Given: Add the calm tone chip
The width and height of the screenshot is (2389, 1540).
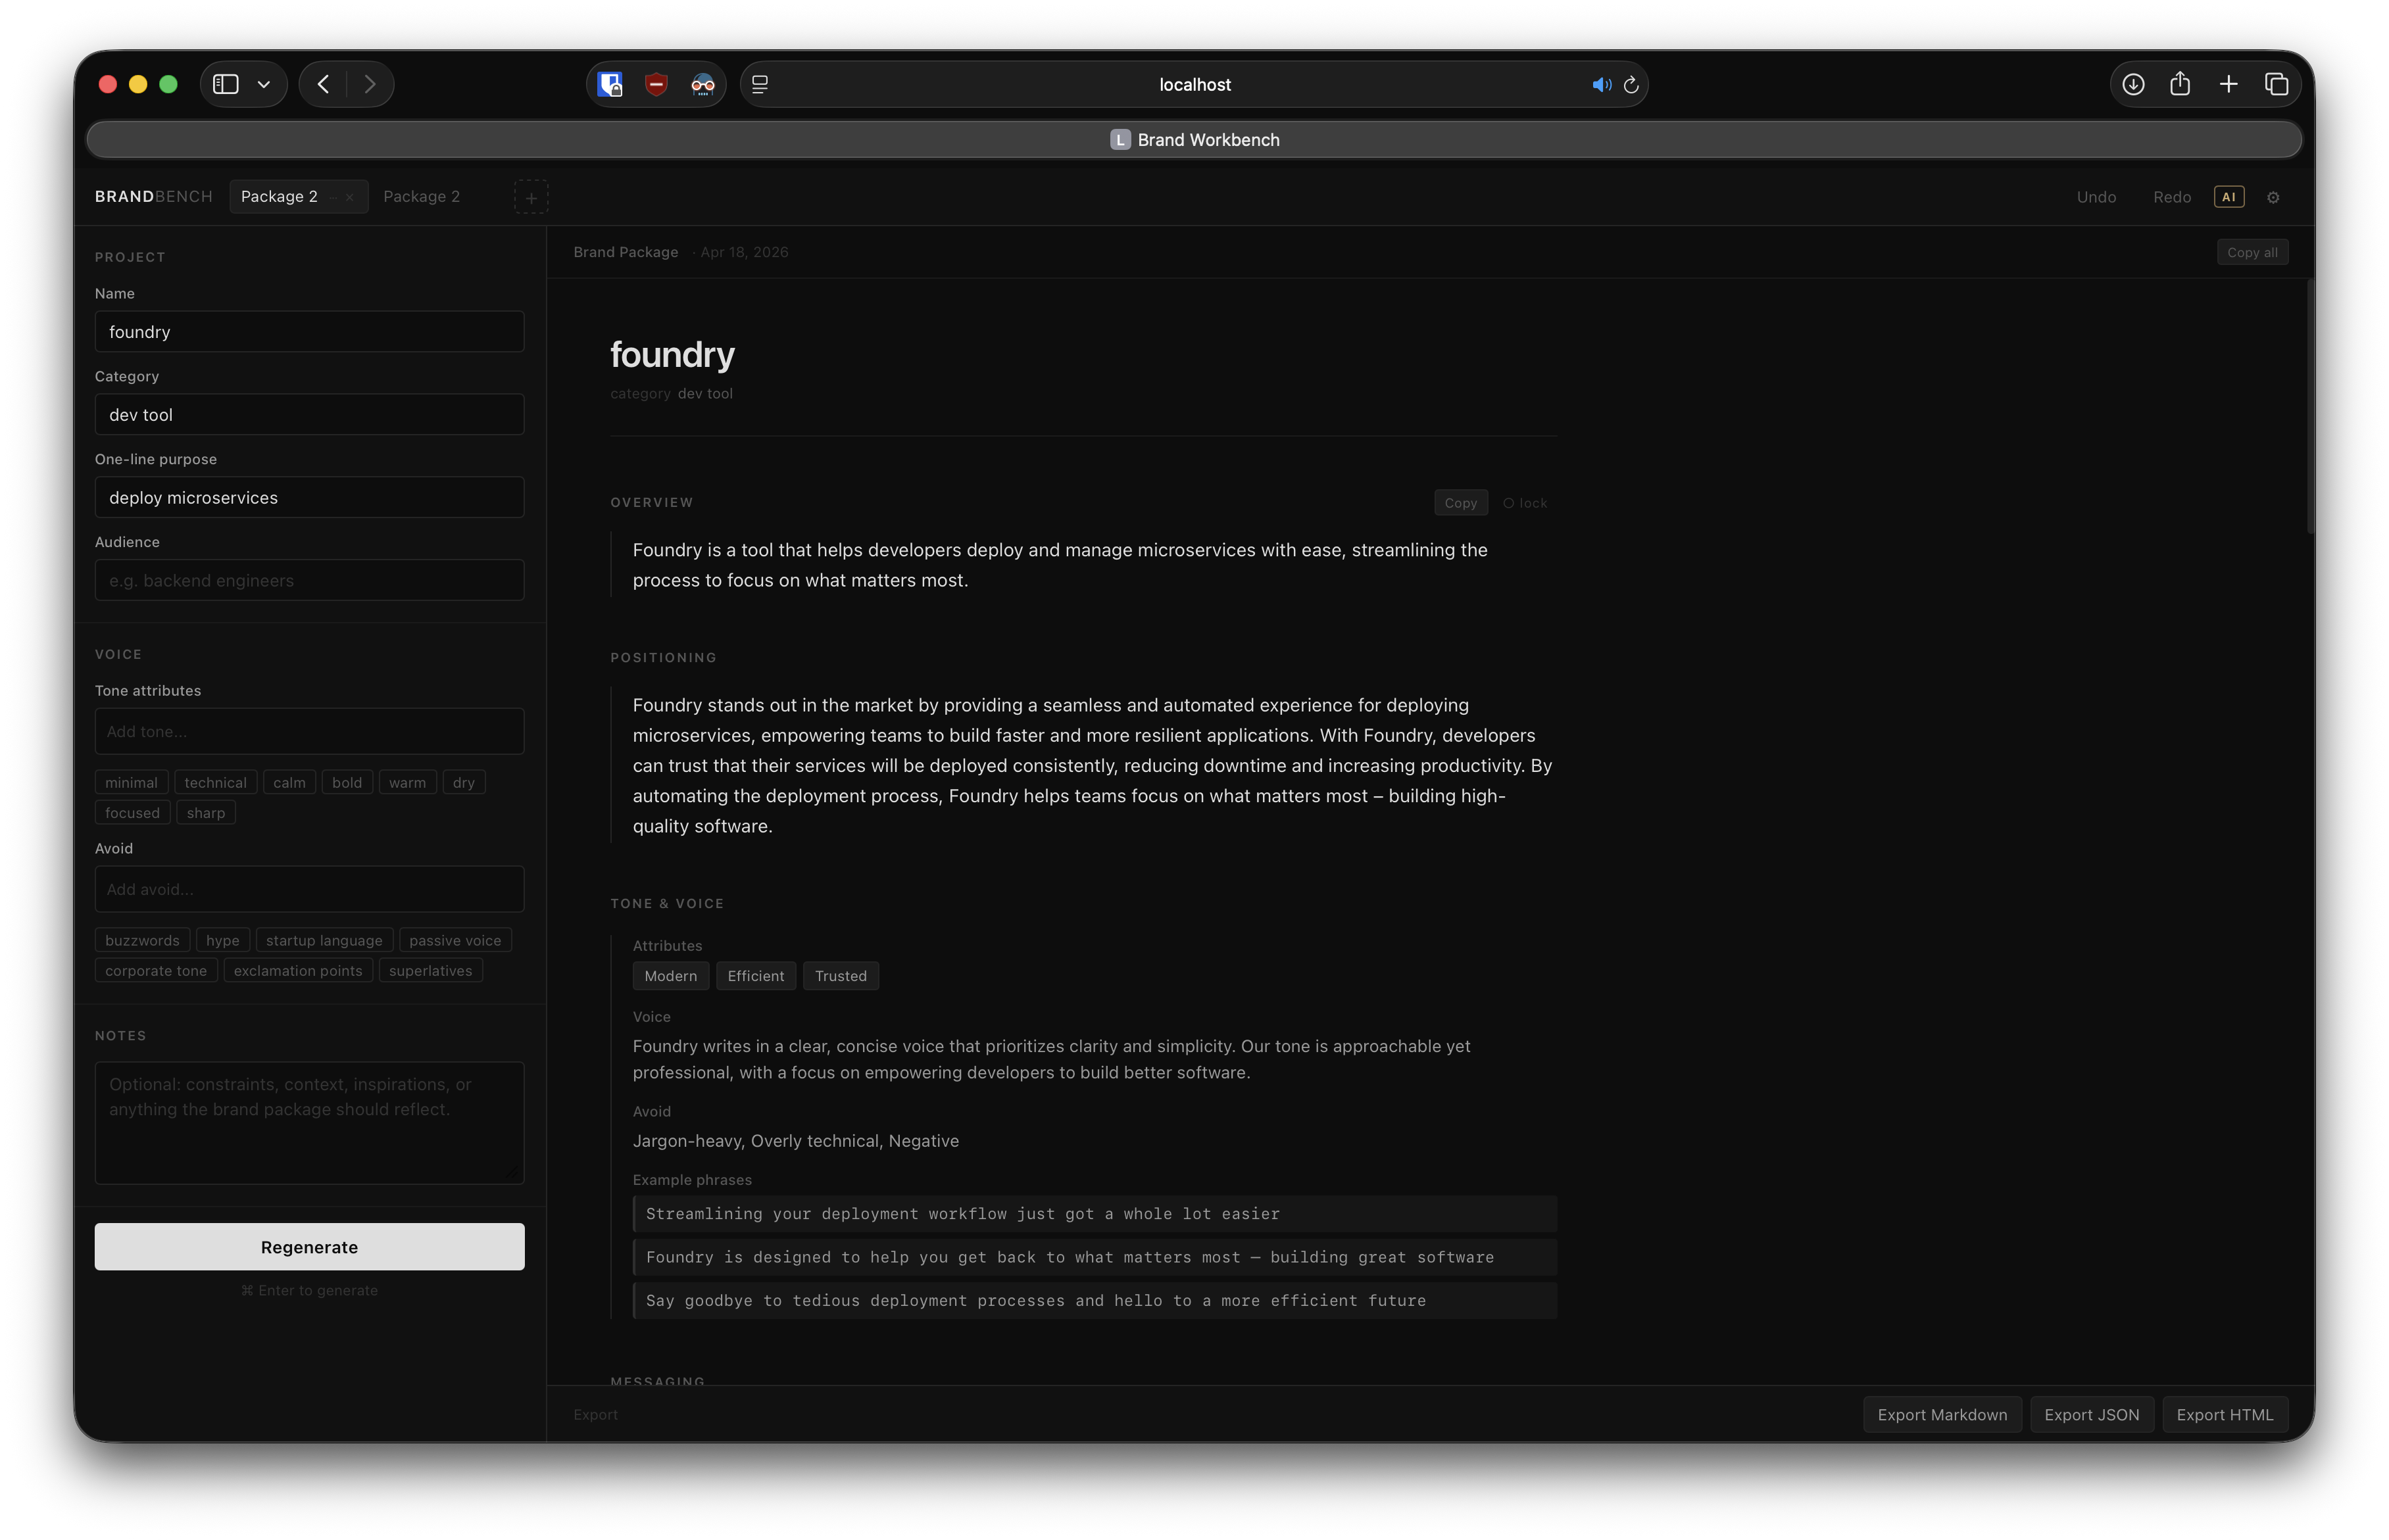Looking at the screenshot, I should (290, 783).
